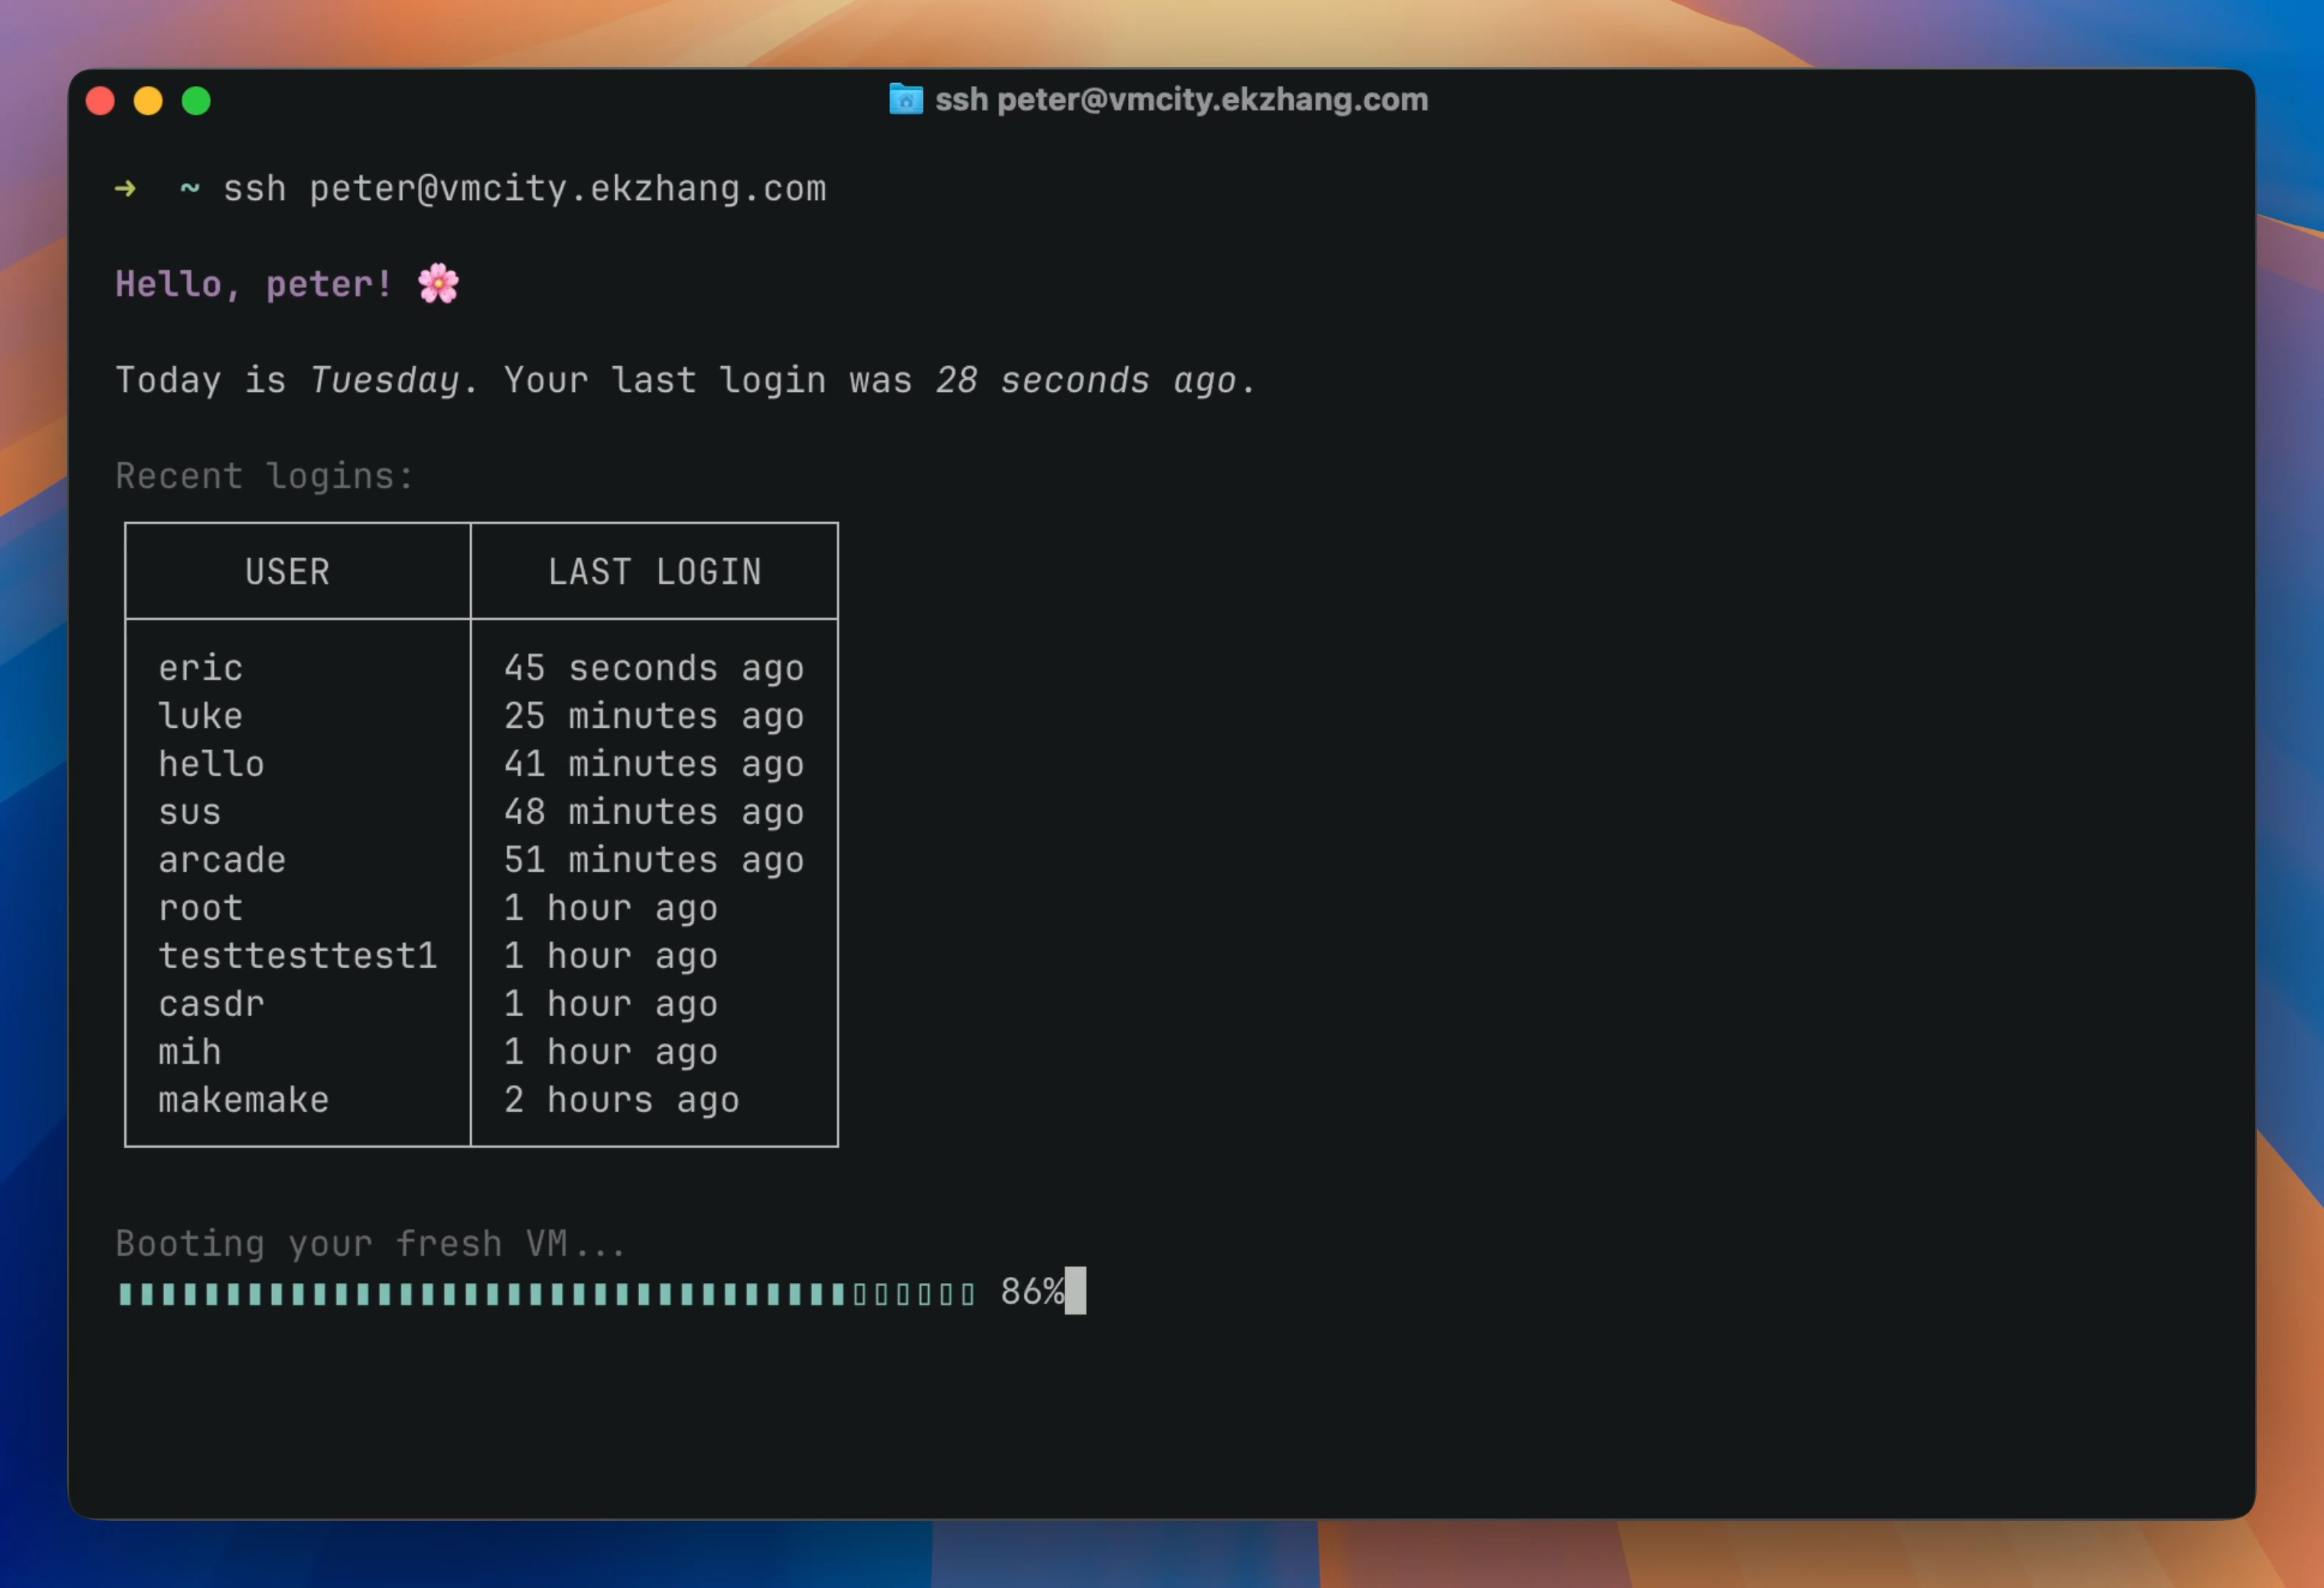The height and width of the screenshot is (1588, 2324).
Task: Click the green fullscreen window button
Action: pyautogui.click(x=196, y=101)
